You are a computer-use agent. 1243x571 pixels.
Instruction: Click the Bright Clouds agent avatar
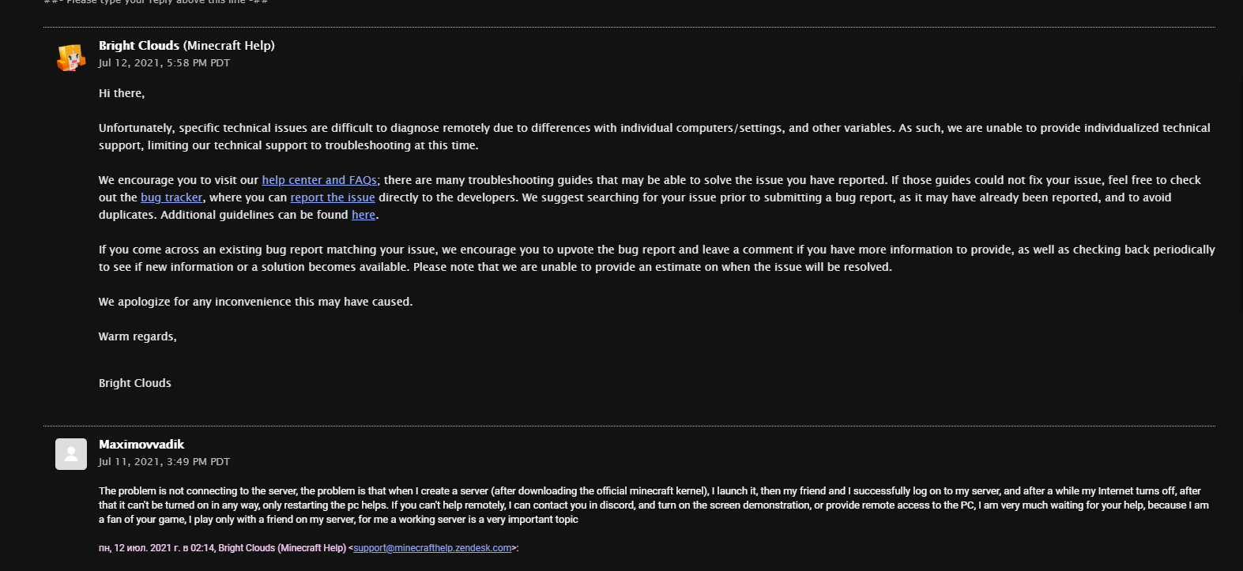70,57
